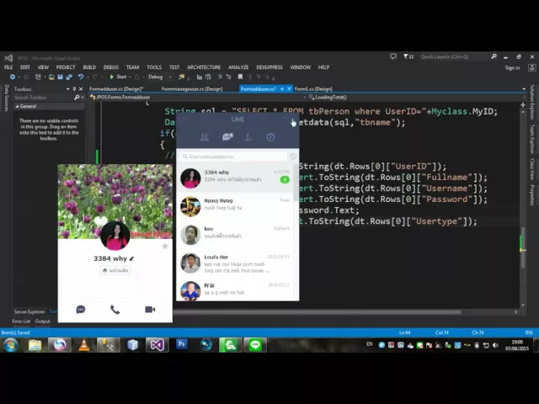Toggle the Toolbox auto-hide pin

pyautogui.click(x=74, y=89)
